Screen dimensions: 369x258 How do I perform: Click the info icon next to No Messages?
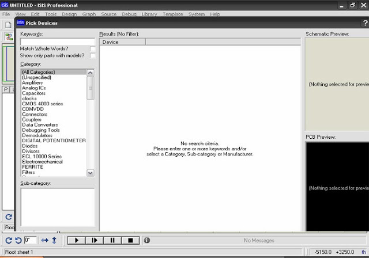point(147,240)
